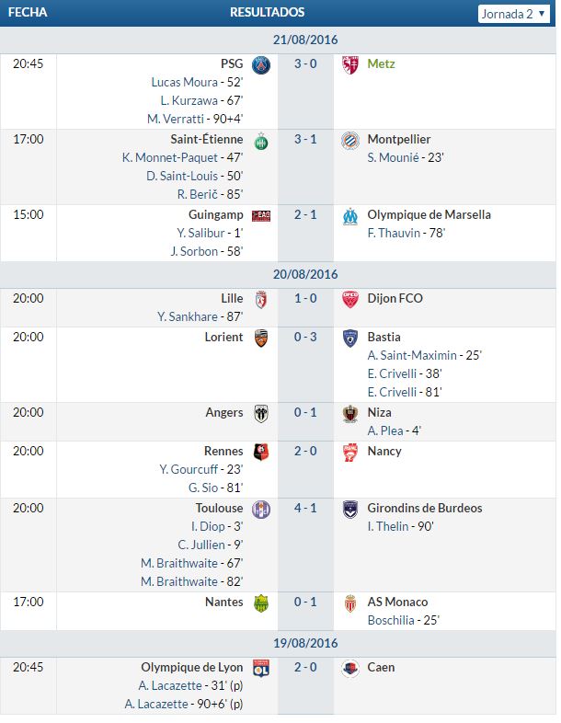Click the PSG club crest icon
This screenshot has width=561, height=723.
[x=261, y=65]
